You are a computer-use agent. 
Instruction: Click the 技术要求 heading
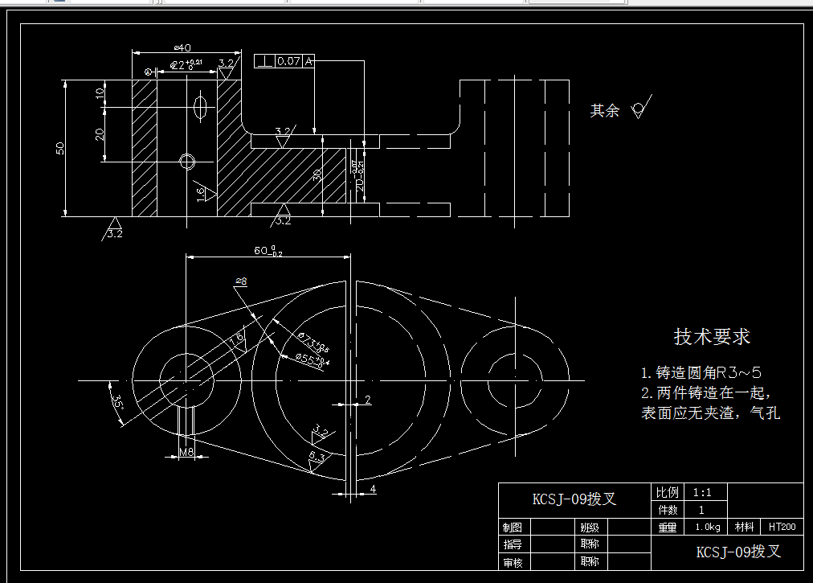coord(713,335)
